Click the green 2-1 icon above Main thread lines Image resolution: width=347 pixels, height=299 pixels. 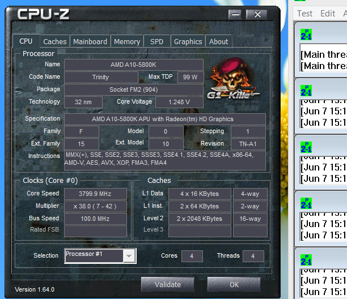[306, 35]
